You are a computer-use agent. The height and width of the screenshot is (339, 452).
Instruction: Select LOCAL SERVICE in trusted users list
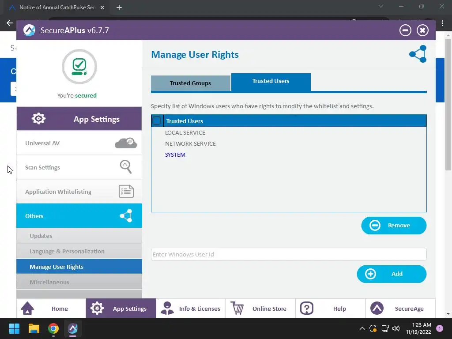(x=185, y=132)
